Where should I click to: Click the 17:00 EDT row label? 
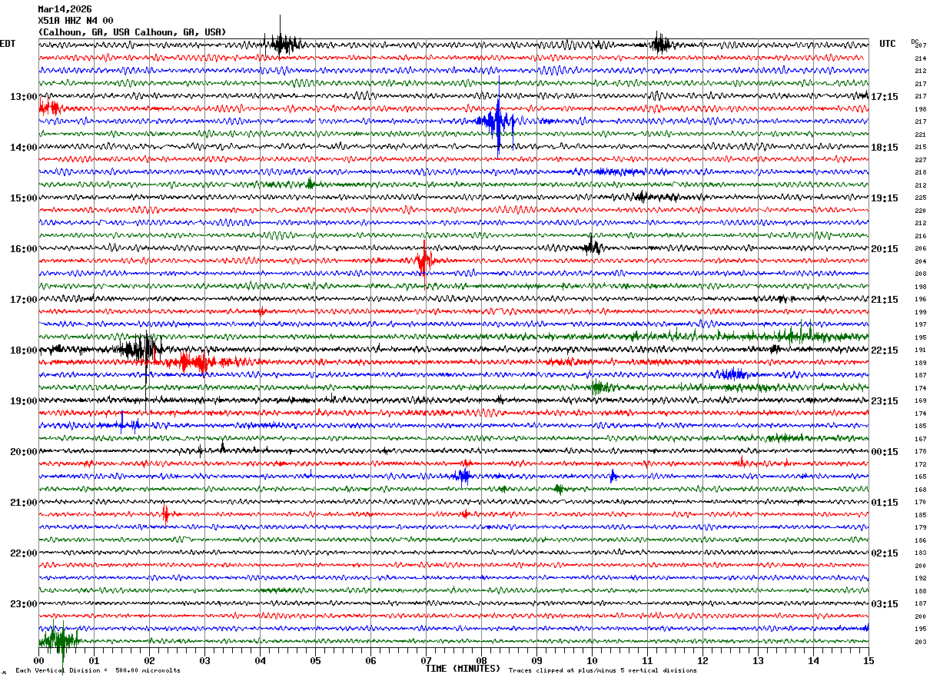tap(24, 300)
